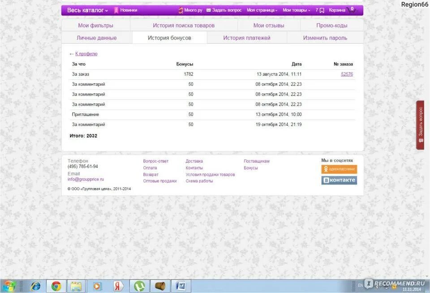The width and height of the screenshot is (430, 293).
Task: Switch to Промо-коды tab
Action: pos(332,25)
